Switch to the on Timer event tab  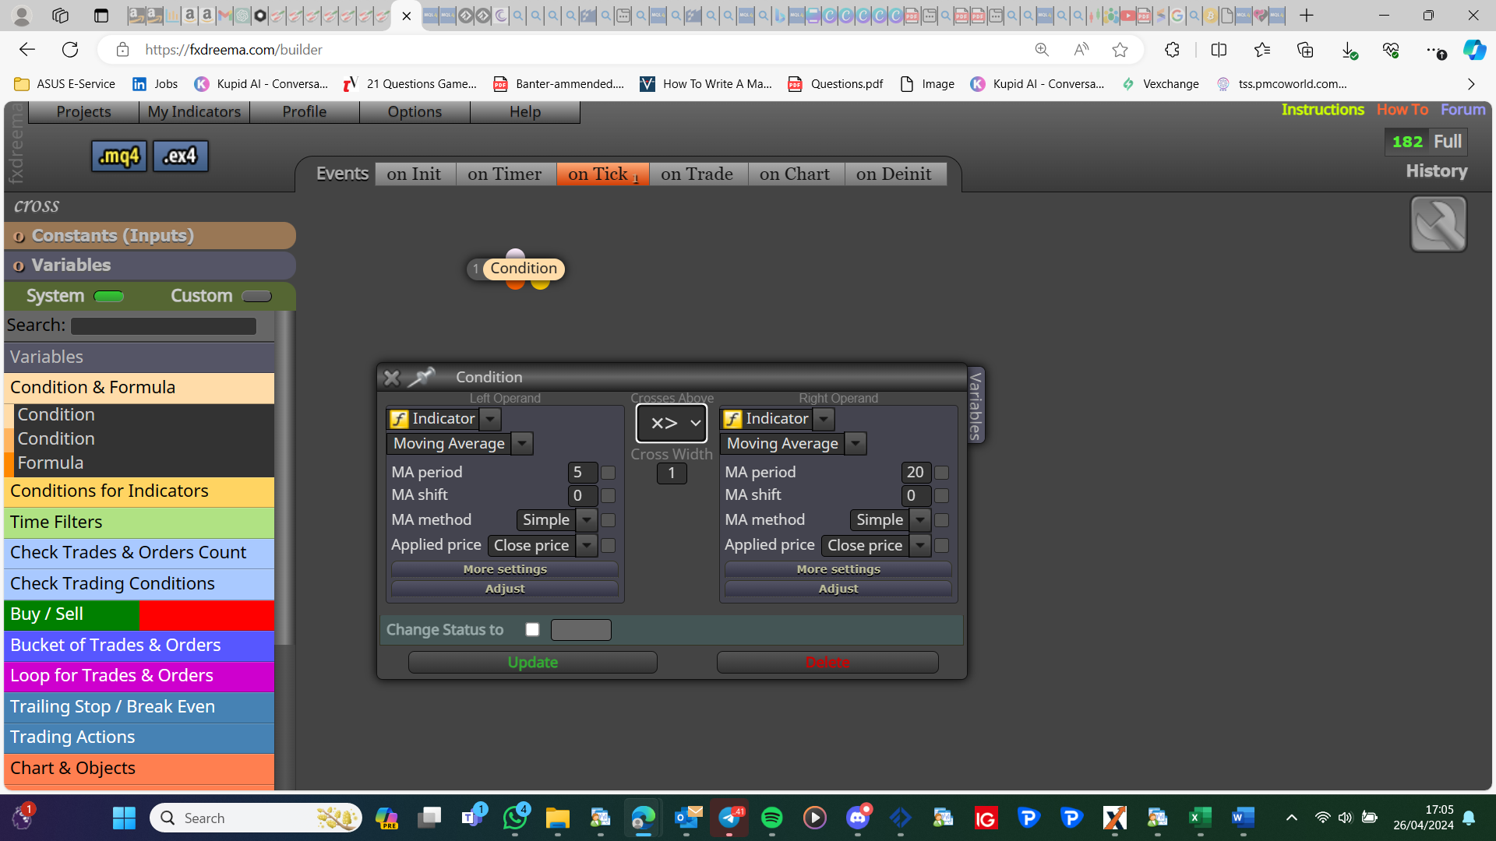[505, 174]
